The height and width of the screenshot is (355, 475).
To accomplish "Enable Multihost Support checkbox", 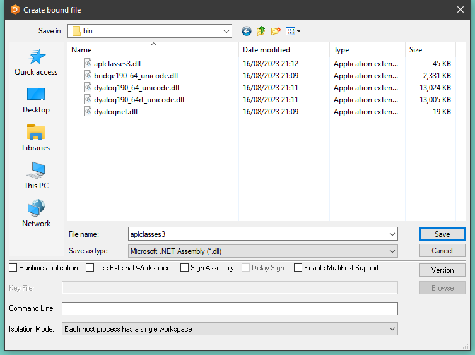I will tap(298, 268).
